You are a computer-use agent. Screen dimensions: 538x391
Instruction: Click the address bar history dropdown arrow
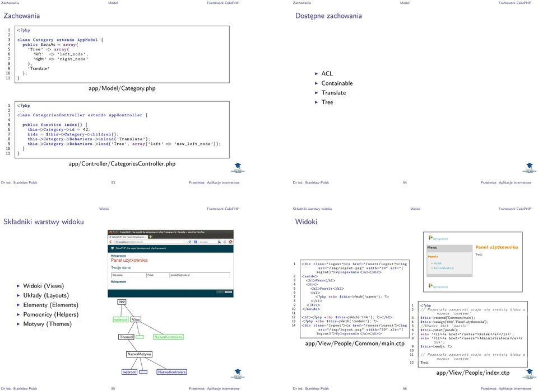(187, 242)
